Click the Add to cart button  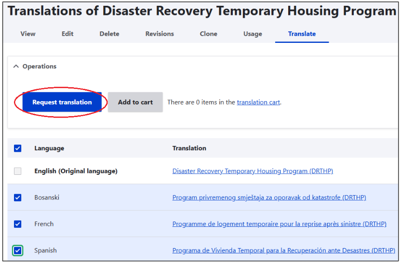tap(135, 102)
